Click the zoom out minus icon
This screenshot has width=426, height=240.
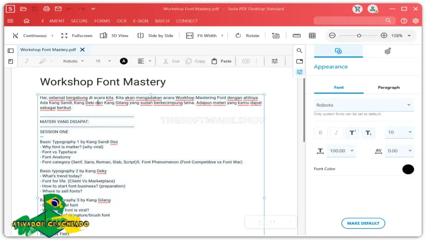[332, 36]
